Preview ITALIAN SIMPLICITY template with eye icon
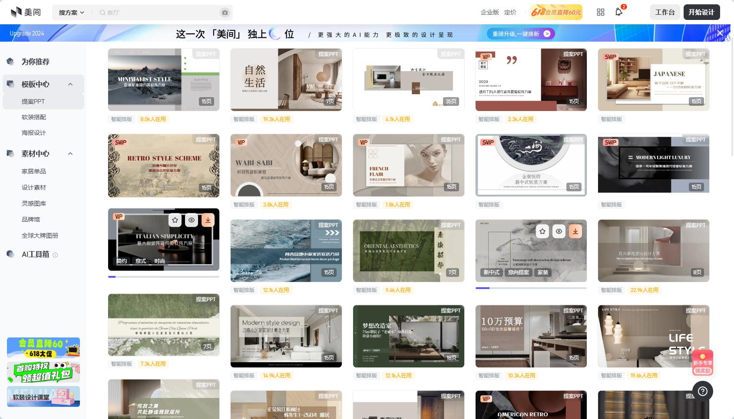The width and height of the screenshot is (734, 419). click(x=192, y=220)
